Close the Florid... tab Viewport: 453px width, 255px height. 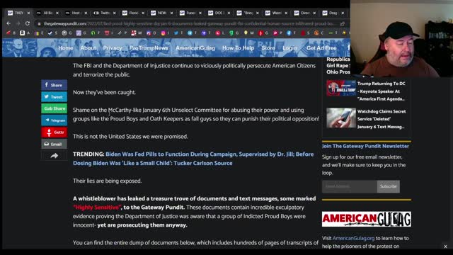143,13
